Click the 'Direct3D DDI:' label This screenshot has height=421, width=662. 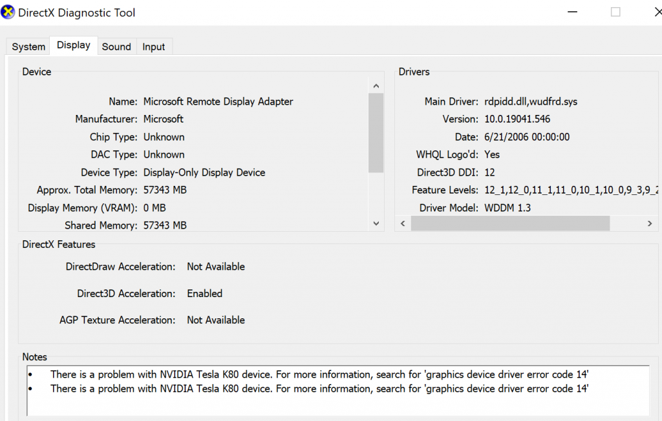(x=447, y=172)
